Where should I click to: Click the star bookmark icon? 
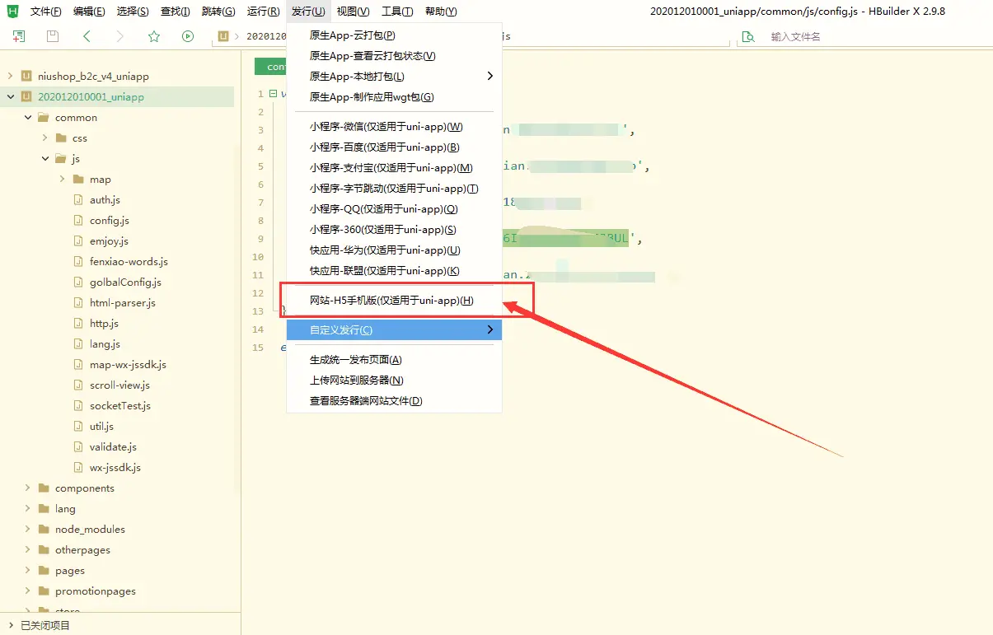click(x=154, y=36)
